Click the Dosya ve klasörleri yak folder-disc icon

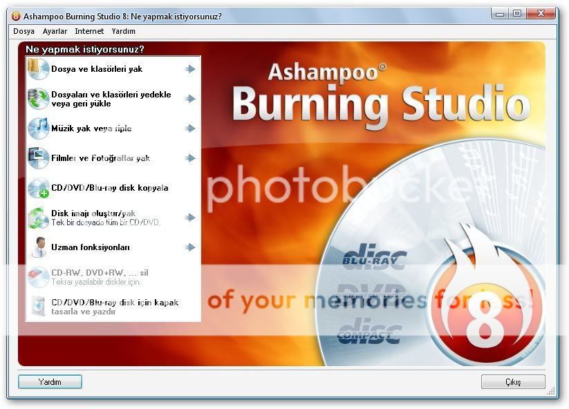[38, 69]
